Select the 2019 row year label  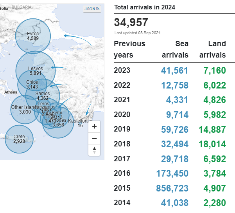pyautogui.click(x=122, y=129)
